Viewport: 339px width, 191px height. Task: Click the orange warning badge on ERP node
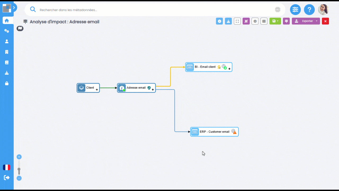pyautogui.click(x=235, y=132)
